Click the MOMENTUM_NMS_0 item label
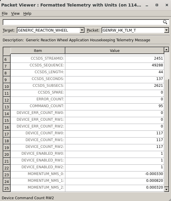171x201 pixels. (x=46, y=174)
